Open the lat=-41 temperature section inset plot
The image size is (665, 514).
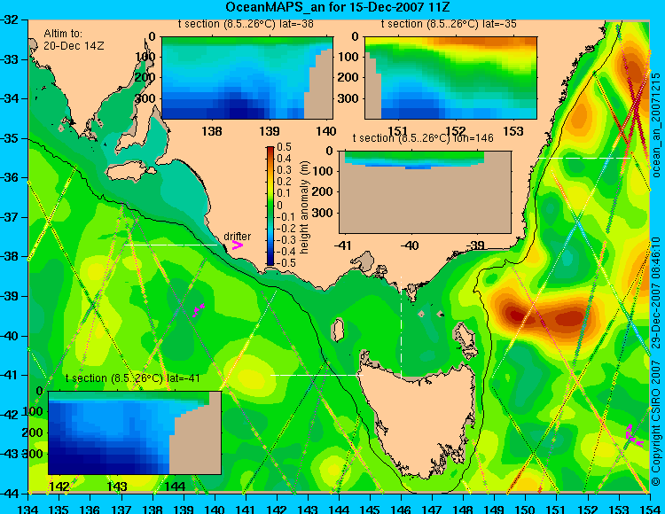pyautogui.click(x=135, y=432)
